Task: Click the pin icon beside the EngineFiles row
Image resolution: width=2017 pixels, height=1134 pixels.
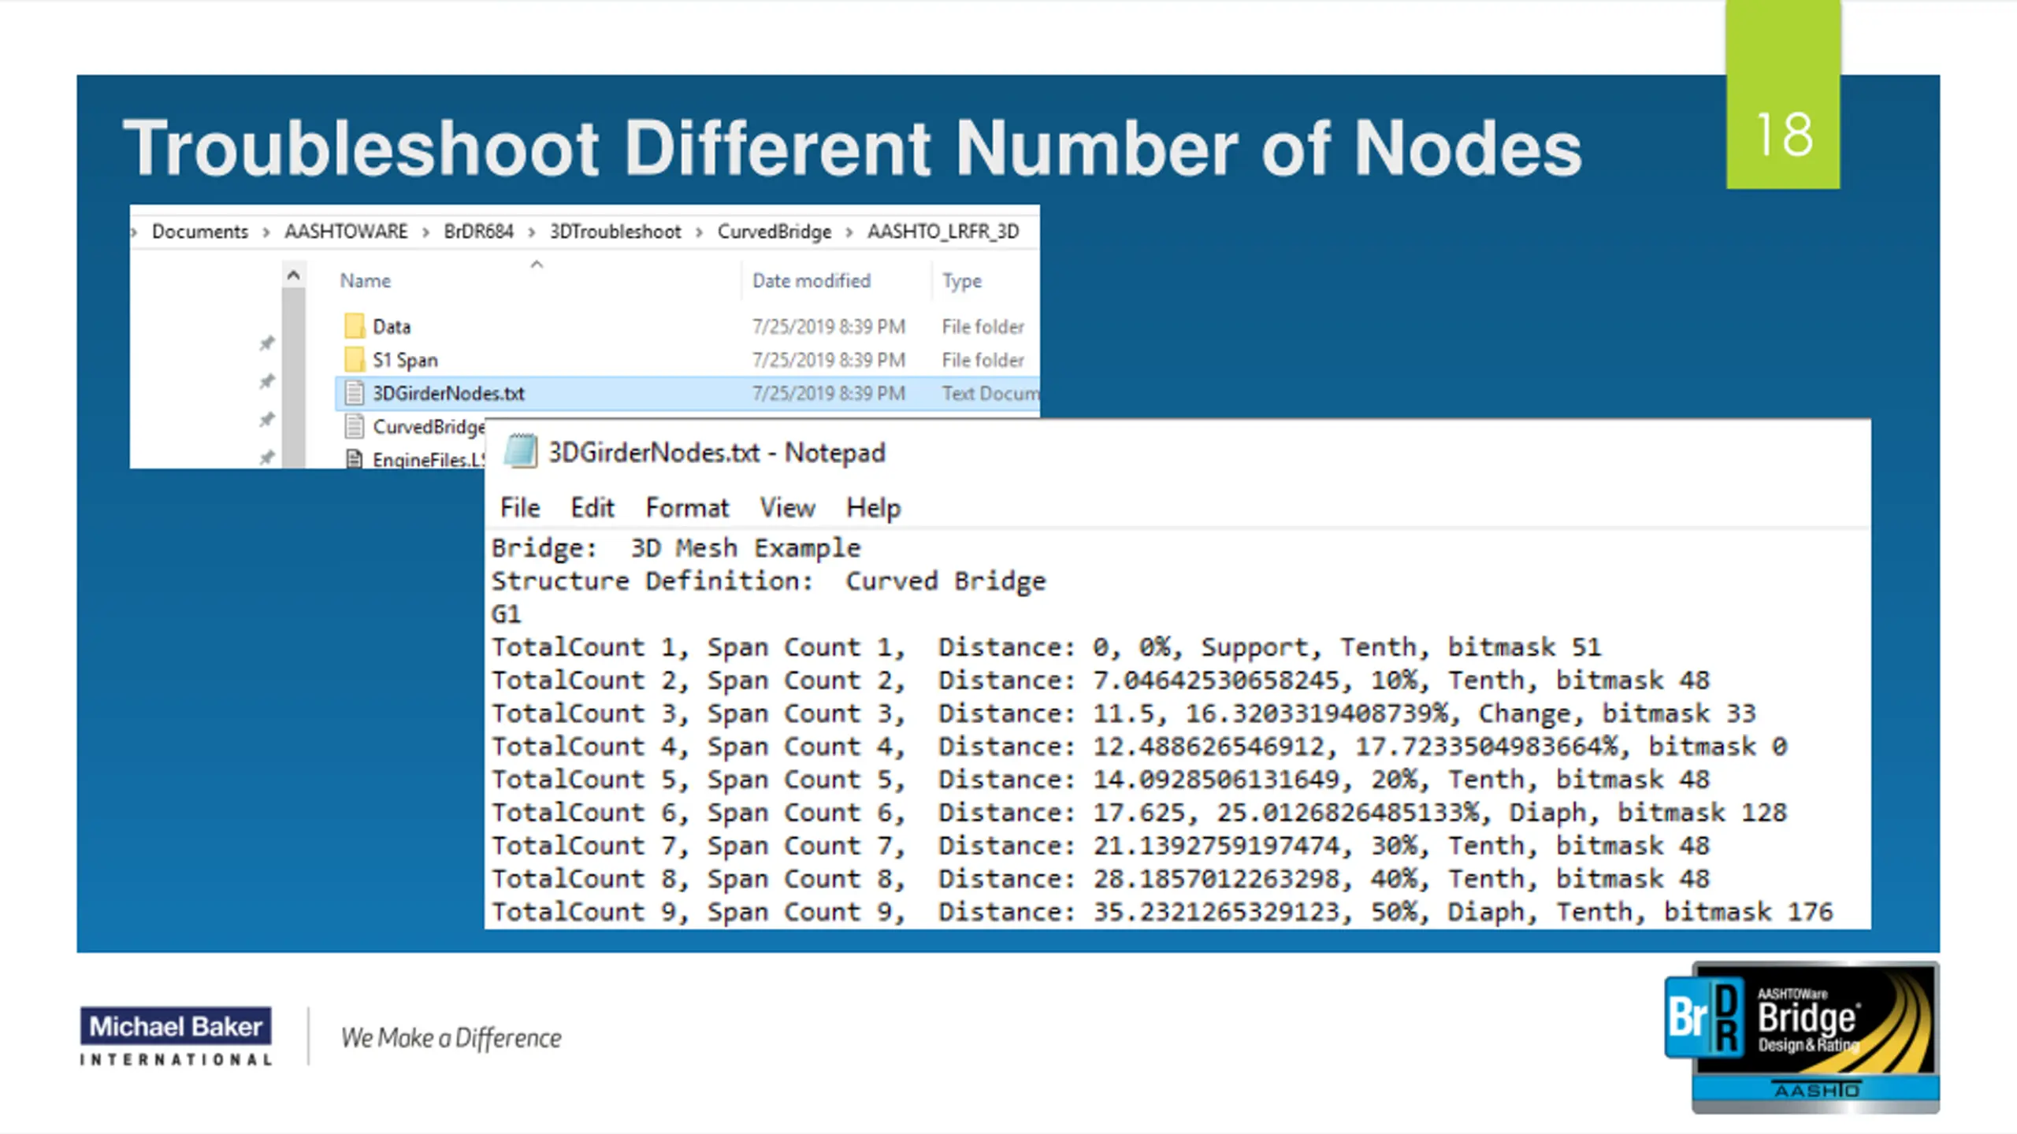Action: 267,457
